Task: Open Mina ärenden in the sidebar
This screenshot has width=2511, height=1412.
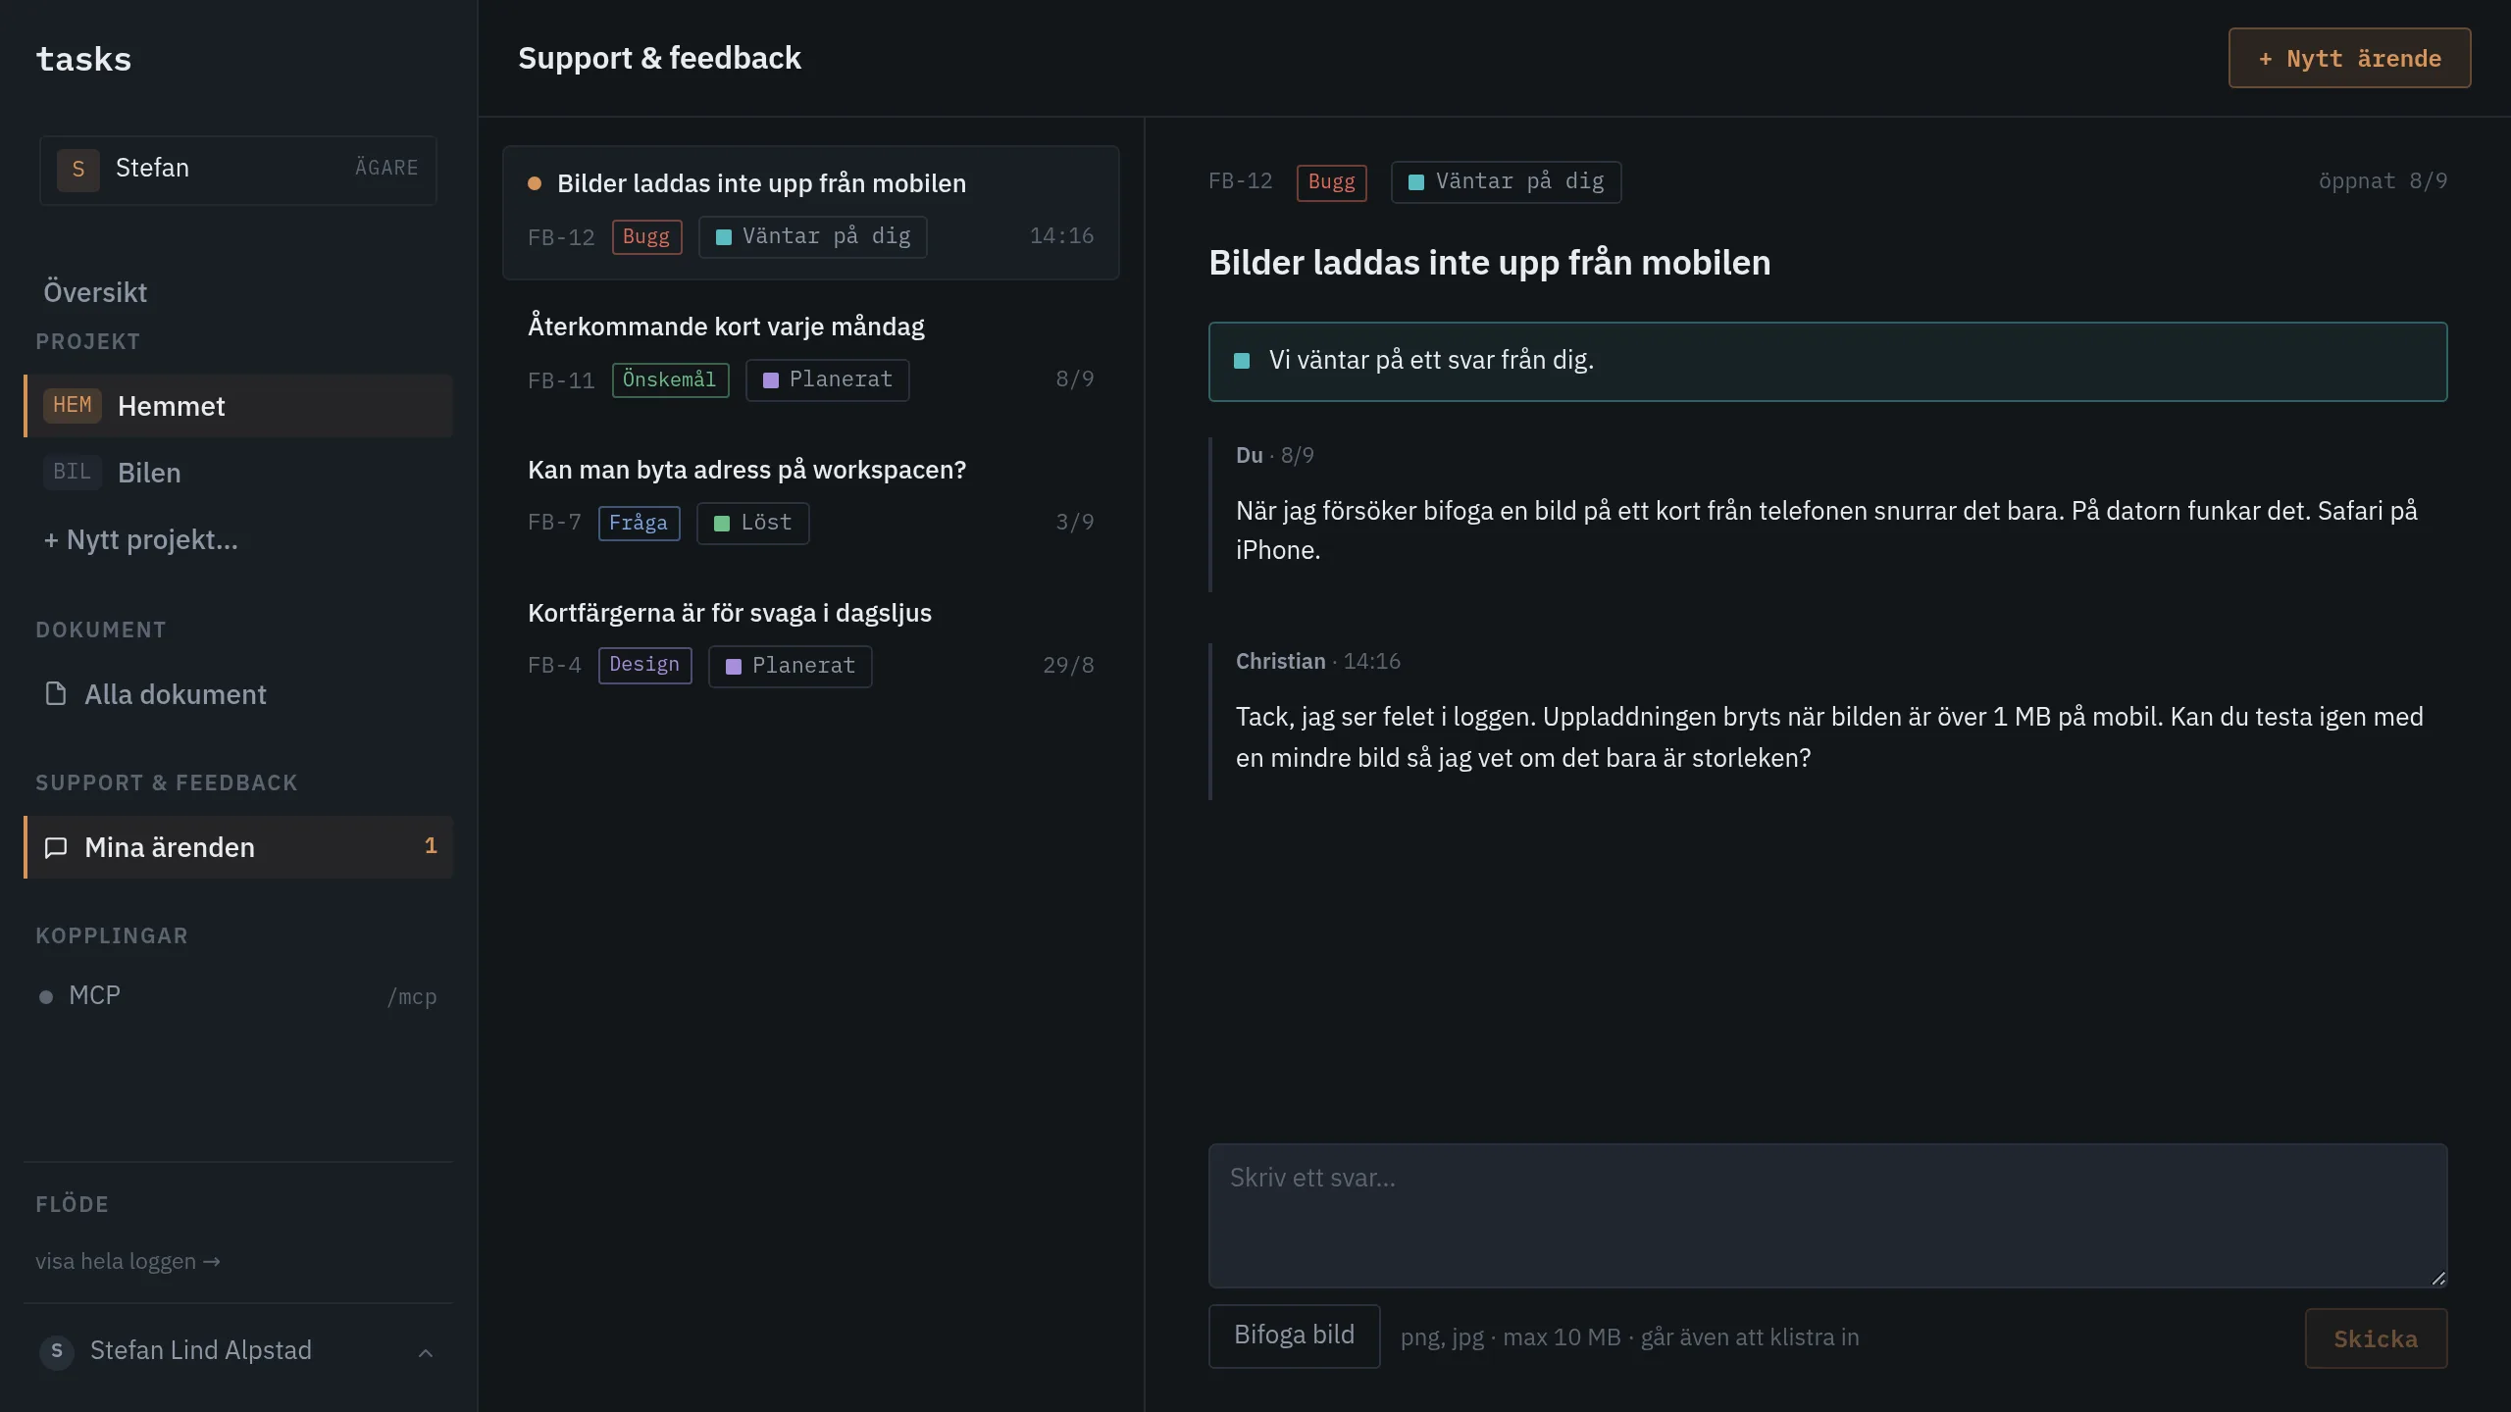Action: point(238,847)
